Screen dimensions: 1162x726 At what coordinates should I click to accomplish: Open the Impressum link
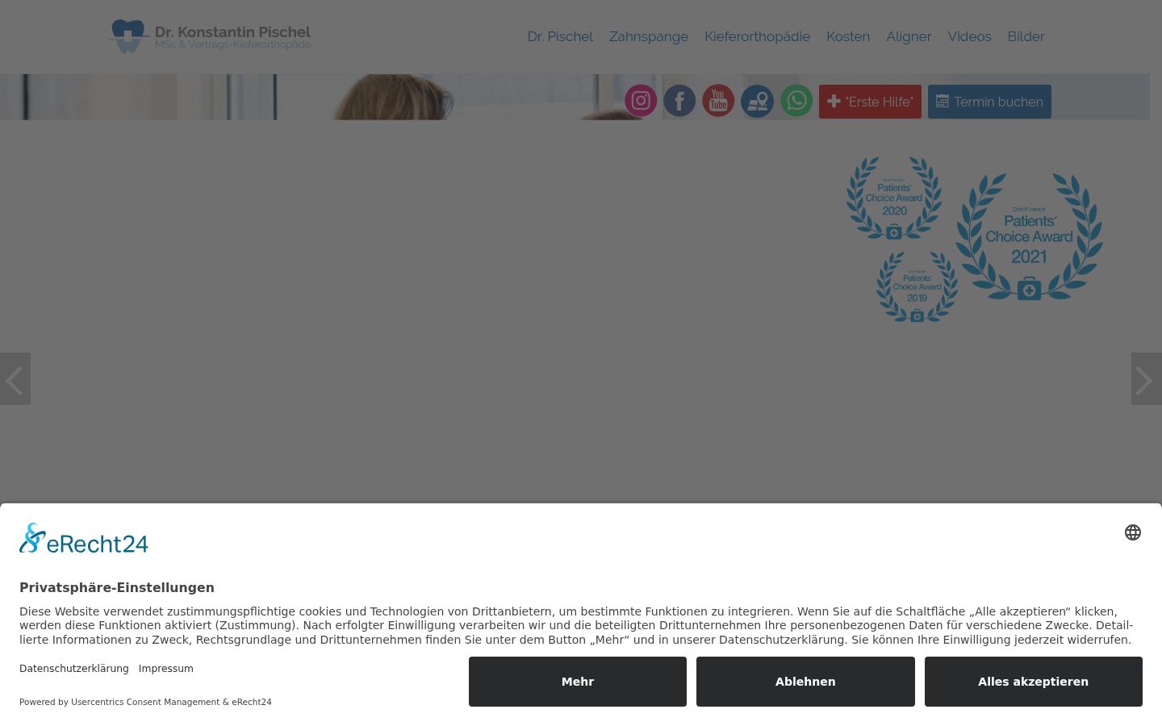(x=165, y=668)
